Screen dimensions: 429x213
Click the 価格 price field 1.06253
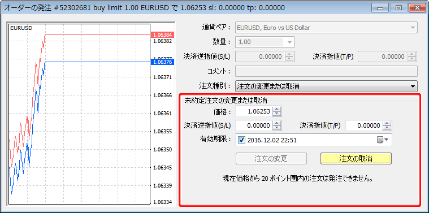[254, 111]
